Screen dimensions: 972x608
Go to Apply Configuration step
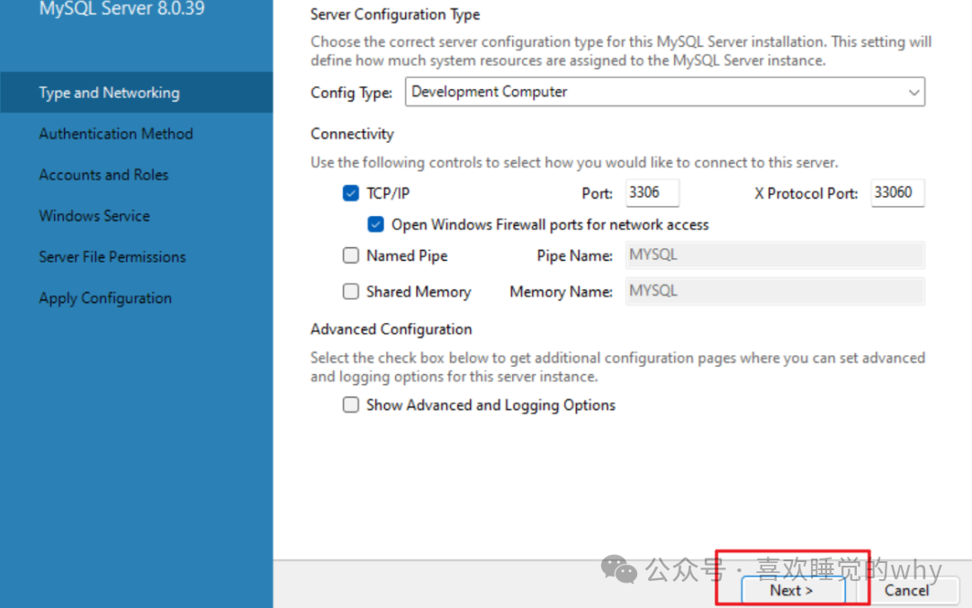[x=105, y=298]
